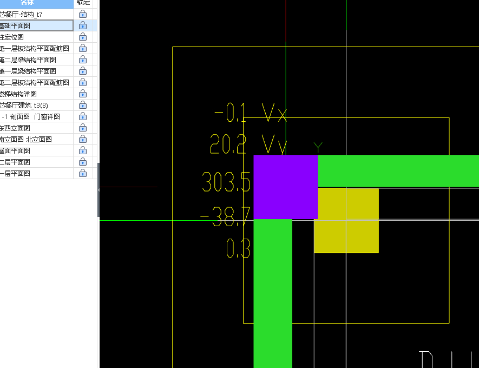Screen dimensions: 479x368
Task: Open the 东西立面图 drawing
Action: (36, 128)
